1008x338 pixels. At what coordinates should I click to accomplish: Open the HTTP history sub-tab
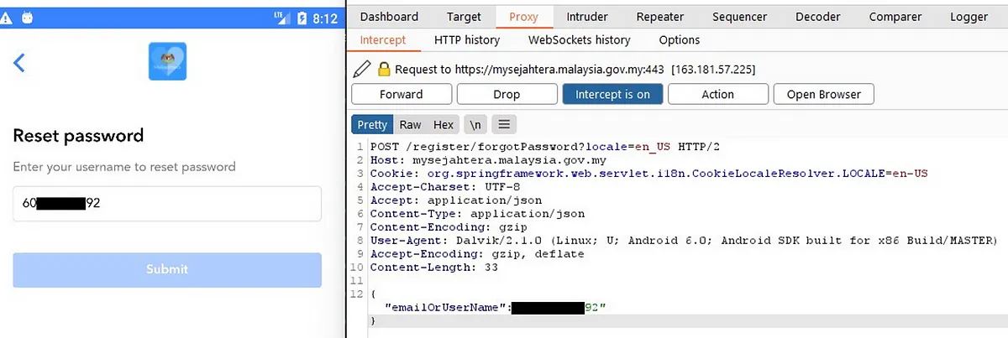click(x=466, y=39)
